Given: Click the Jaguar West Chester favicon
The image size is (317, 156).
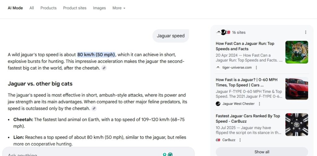Looking at the screenshot, I should (218, 104).
